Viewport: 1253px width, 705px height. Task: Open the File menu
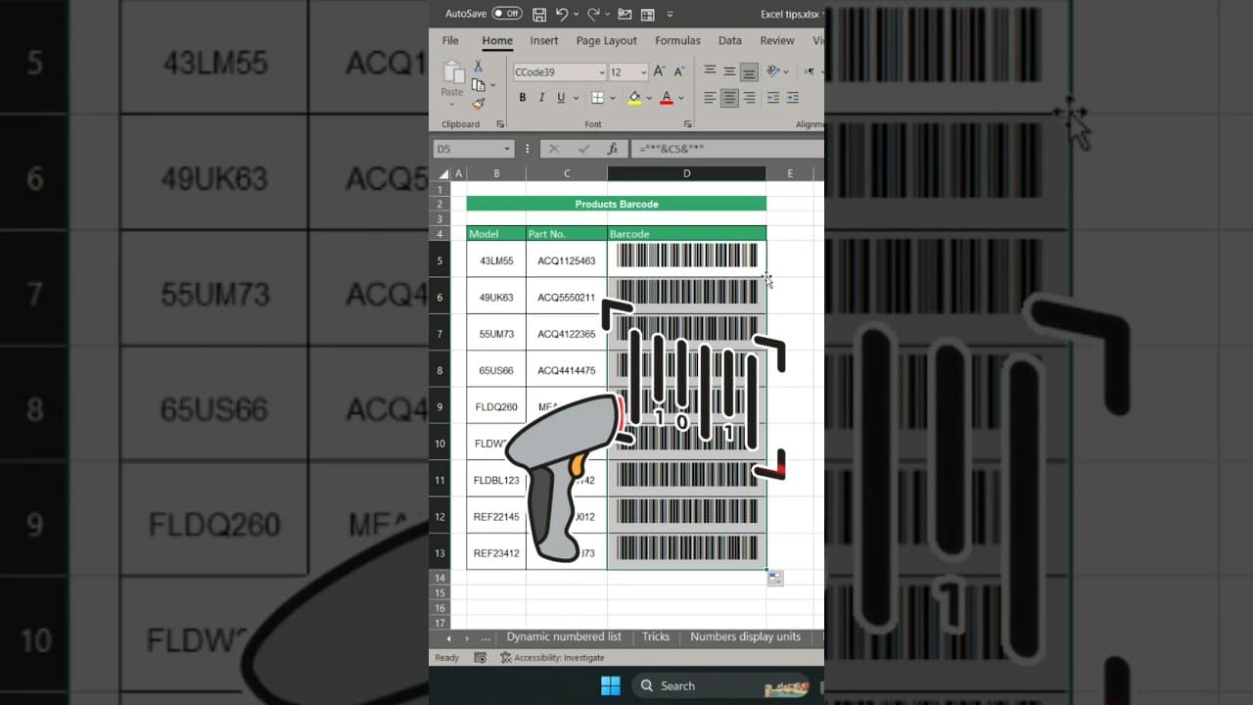[x=450, y=41]
